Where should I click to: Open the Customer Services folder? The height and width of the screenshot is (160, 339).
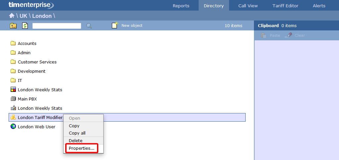click(37, 62)
